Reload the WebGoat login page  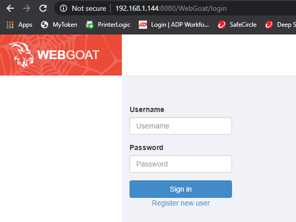pos(43,8)
